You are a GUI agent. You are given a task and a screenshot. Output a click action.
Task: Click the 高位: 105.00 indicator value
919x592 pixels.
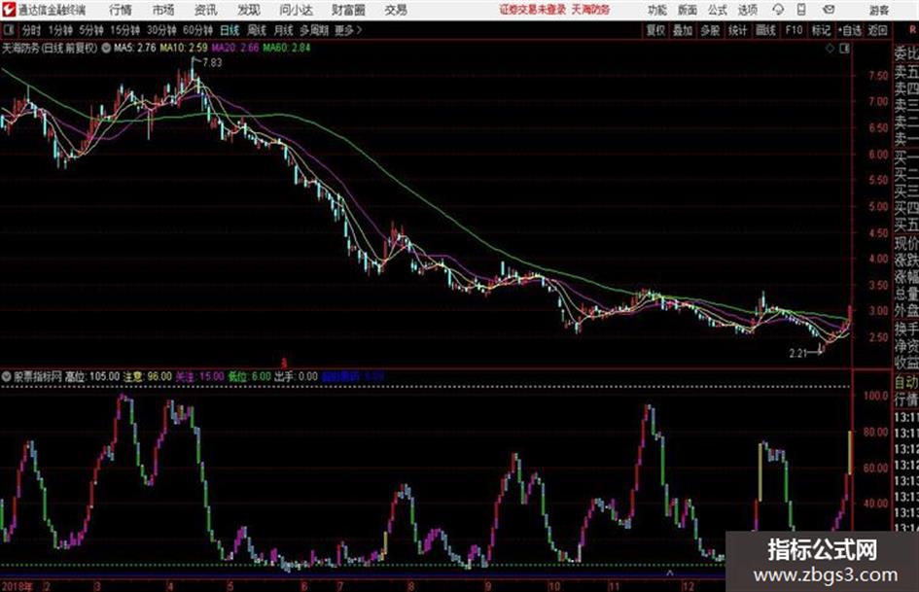[92, 376]
